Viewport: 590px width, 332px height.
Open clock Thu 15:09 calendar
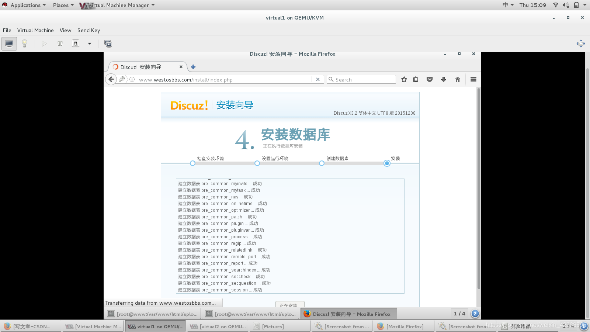point(533,5)
